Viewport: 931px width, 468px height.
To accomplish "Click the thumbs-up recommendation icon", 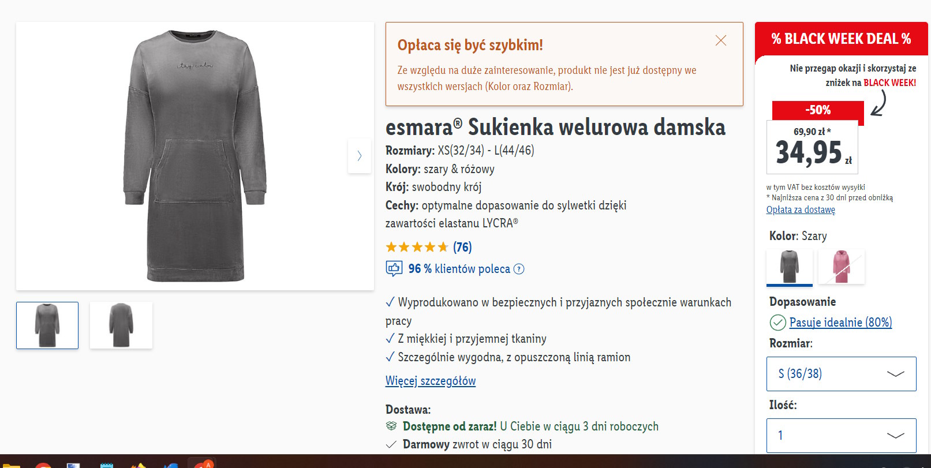I will tap(394, 268).
